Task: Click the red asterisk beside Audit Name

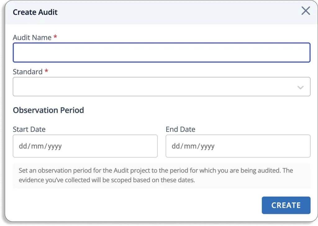Action: tap(55, 37)
